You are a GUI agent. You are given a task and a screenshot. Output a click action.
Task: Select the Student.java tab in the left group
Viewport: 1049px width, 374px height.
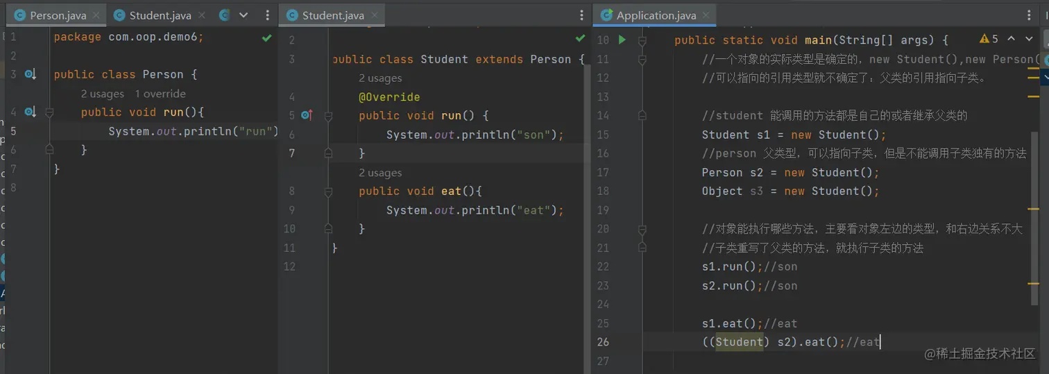(x=160, y=15)
